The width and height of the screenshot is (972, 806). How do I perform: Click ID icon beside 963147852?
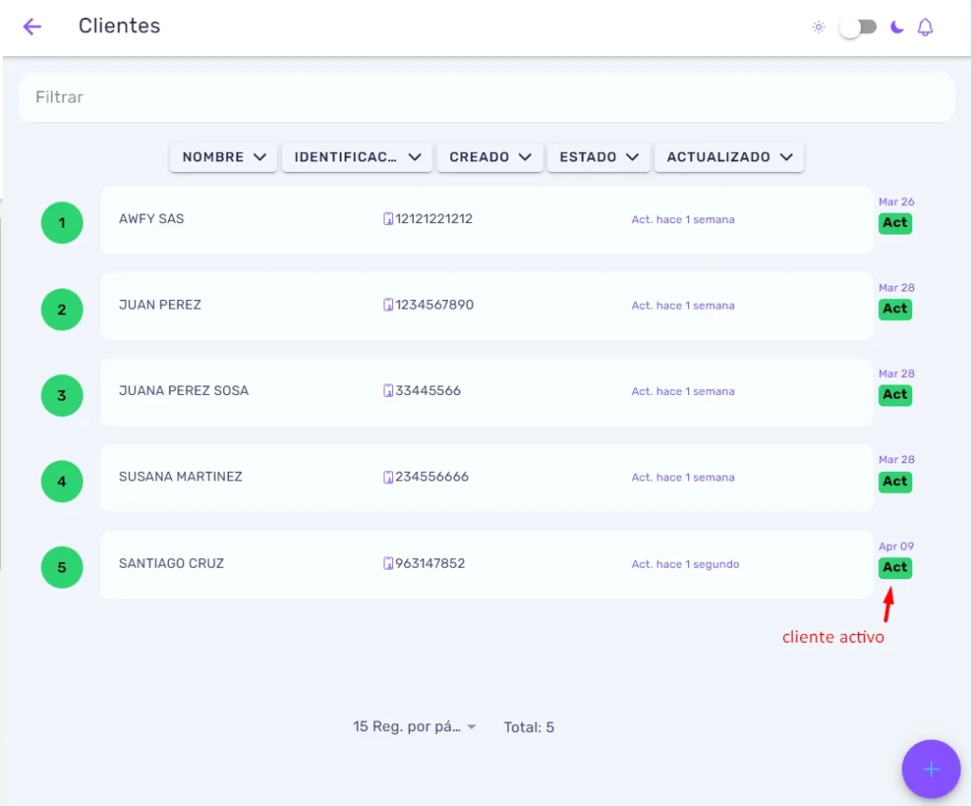tap(388, 564)
